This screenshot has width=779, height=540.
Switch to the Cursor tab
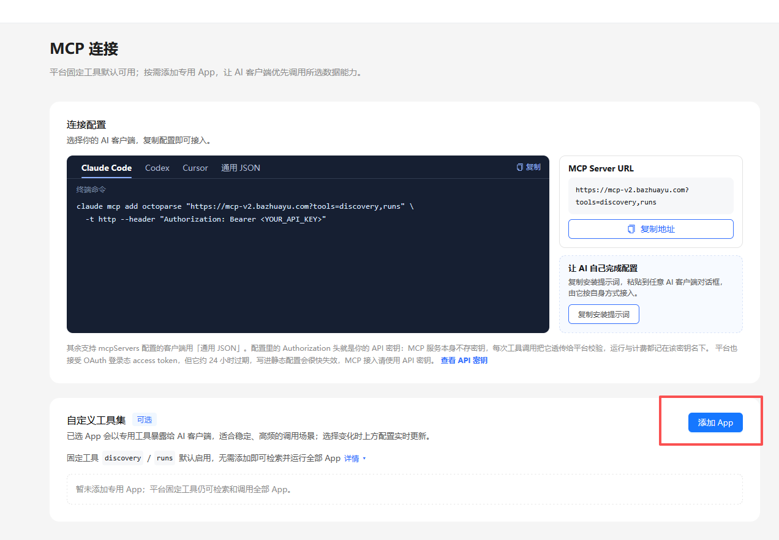195,168
